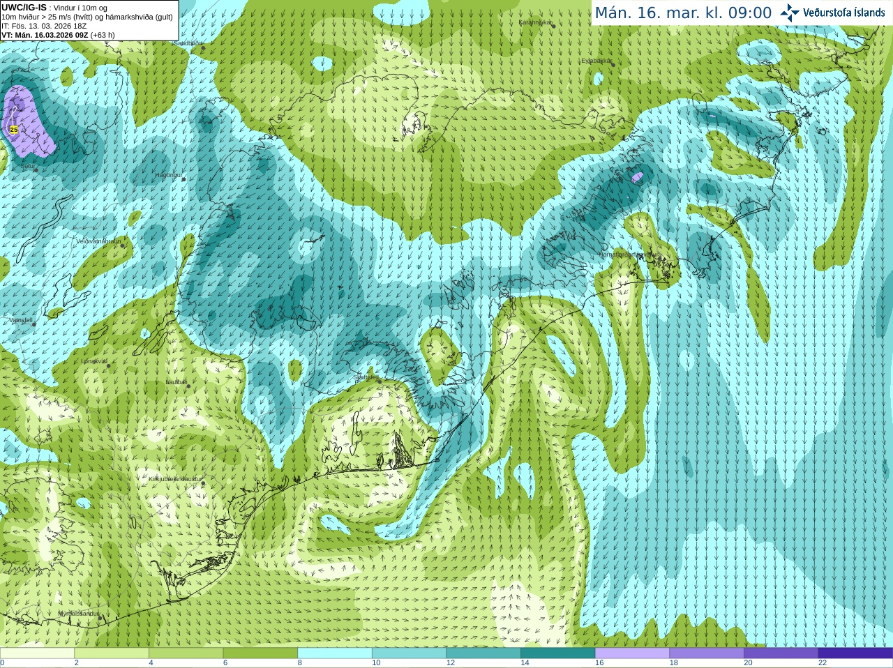Click the Kirkjubæjarklaustur station label
The height and width of the screenshot is (668, 893).
(x=175, y=479)
